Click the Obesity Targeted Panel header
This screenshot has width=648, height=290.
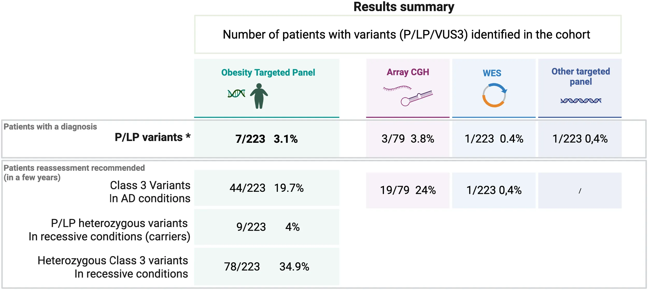tap(268, 73)
